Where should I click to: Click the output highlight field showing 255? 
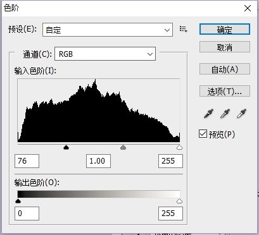click(x=170, y=214)
